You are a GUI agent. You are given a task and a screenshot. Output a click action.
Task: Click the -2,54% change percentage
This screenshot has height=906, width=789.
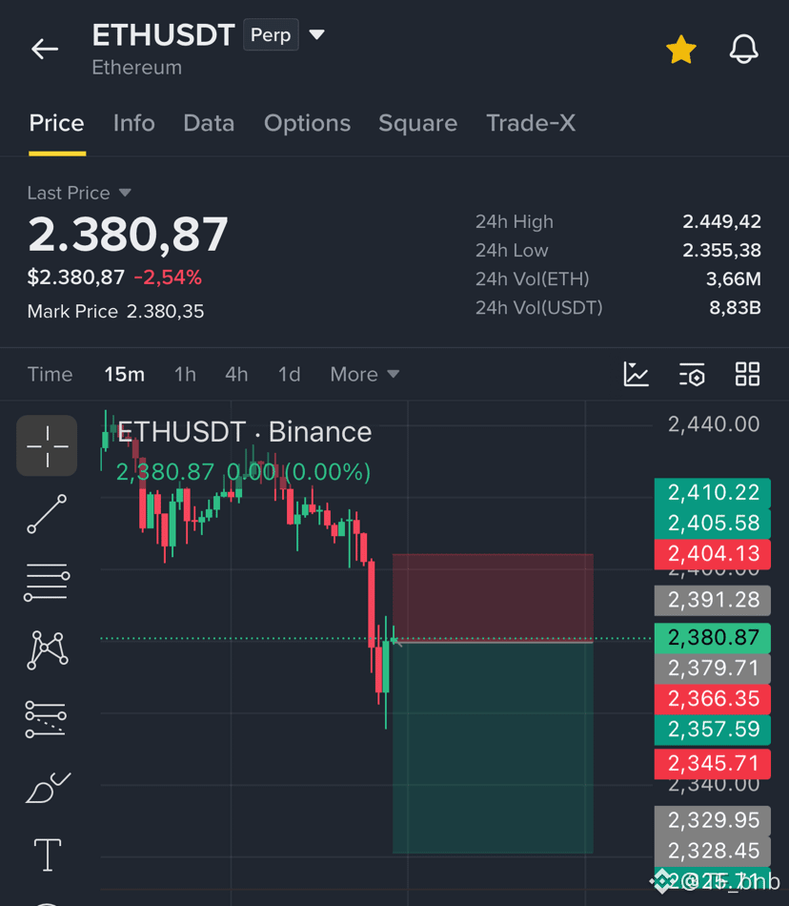[x=168, y=278]
